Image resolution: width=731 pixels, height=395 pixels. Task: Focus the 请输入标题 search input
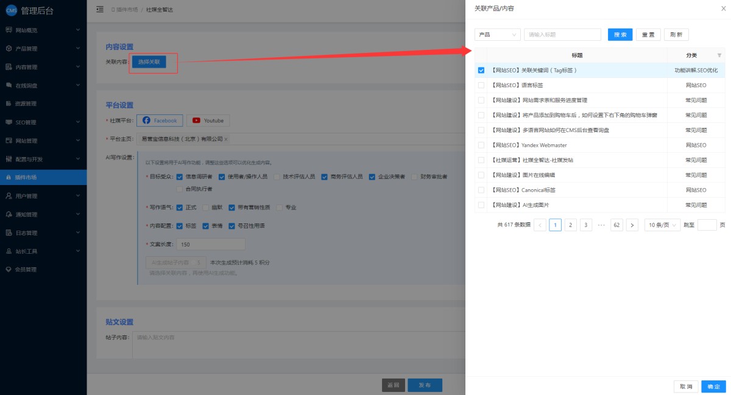[x=562, y=35]
